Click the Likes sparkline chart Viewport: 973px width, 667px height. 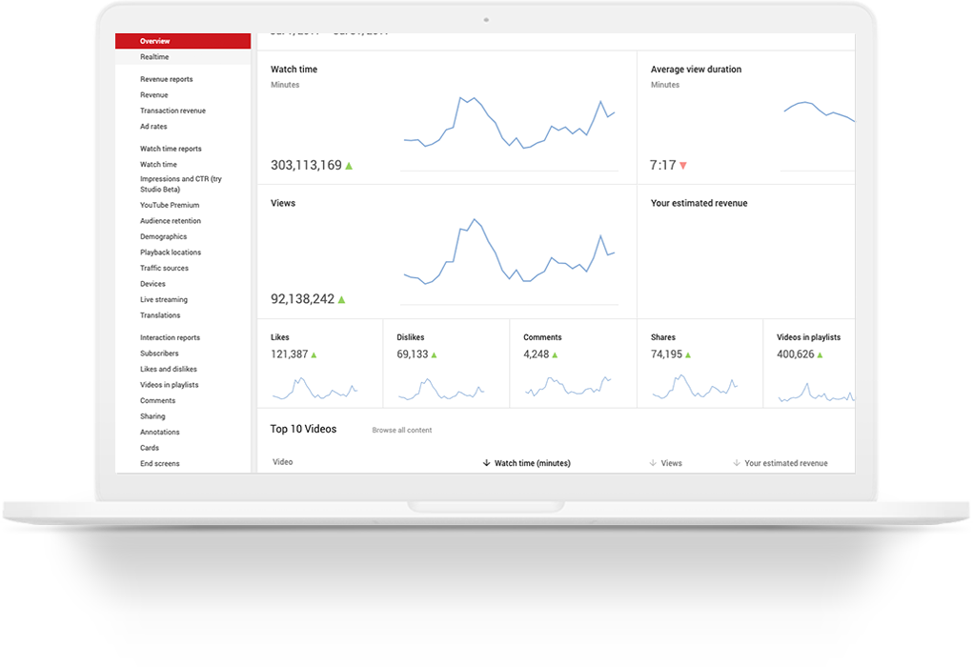[x=315, y=389]
